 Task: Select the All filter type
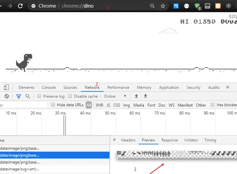[89, 105]
